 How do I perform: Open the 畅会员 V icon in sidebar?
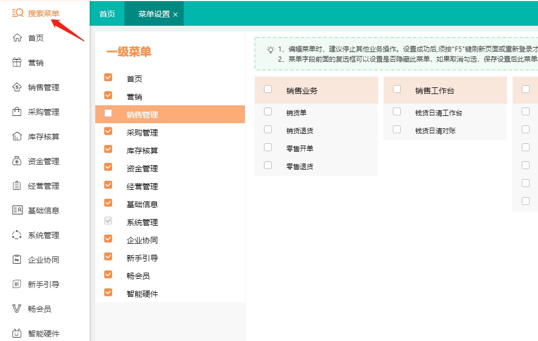[x=17, y=309]
